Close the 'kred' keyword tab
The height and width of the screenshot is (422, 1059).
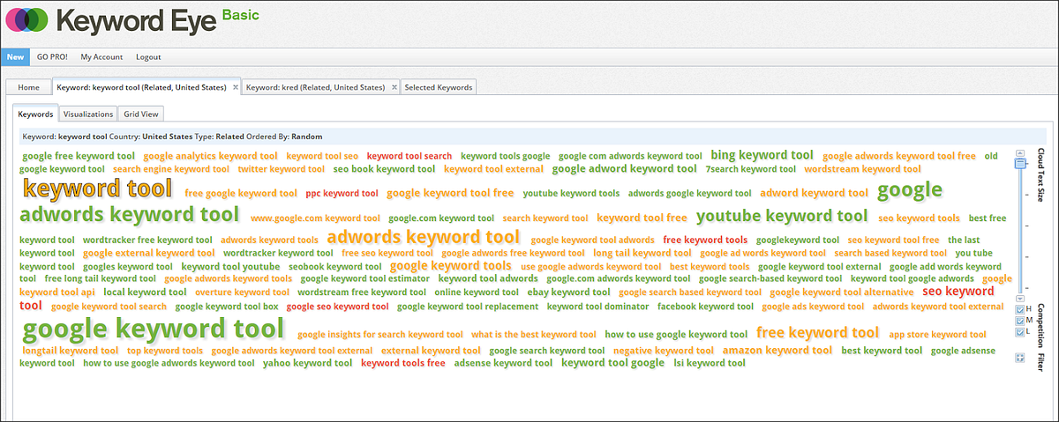394,87
